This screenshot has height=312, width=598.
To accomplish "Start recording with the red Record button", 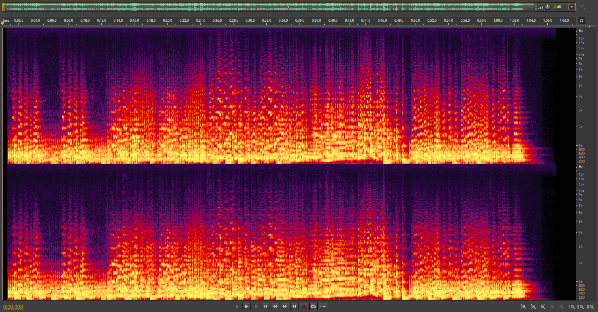I will (x=304, y=306).
